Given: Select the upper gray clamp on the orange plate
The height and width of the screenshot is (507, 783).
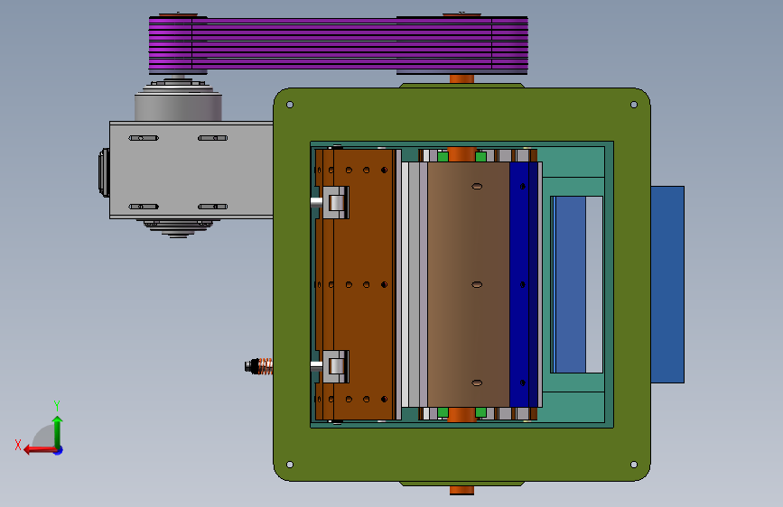Looking at the screenshot, I should click(336, 202).
